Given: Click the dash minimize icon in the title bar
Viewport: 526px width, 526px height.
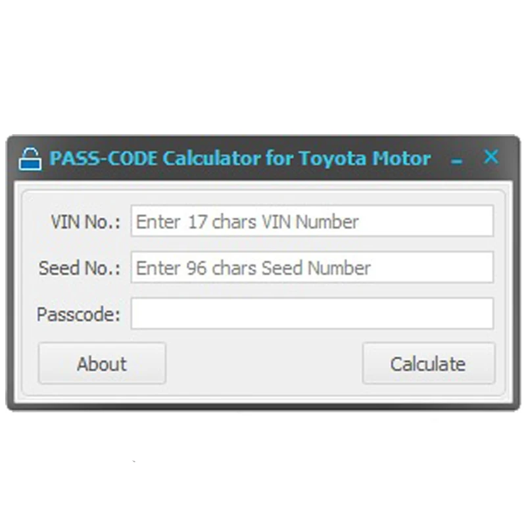Looking at the screenshot, I should [457, 160].
